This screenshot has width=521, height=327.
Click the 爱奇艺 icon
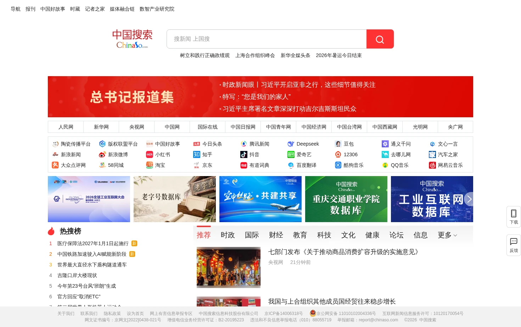[291, 154]
